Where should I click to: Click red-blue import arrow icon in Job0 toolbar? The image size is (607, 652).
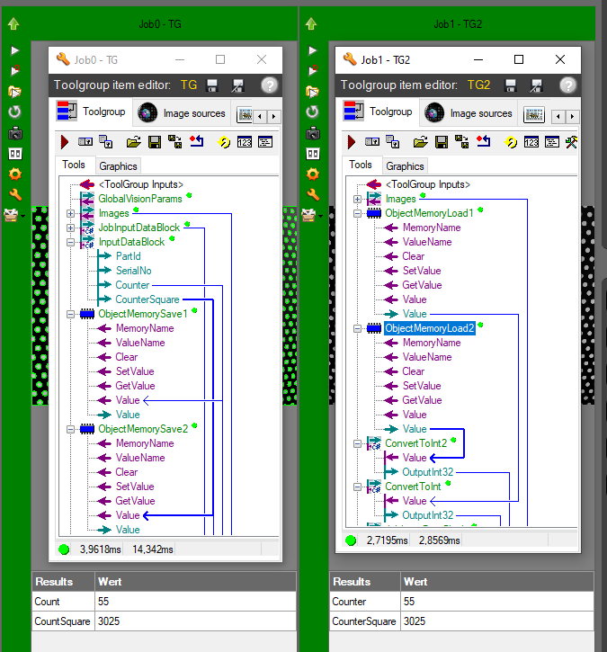197,142
